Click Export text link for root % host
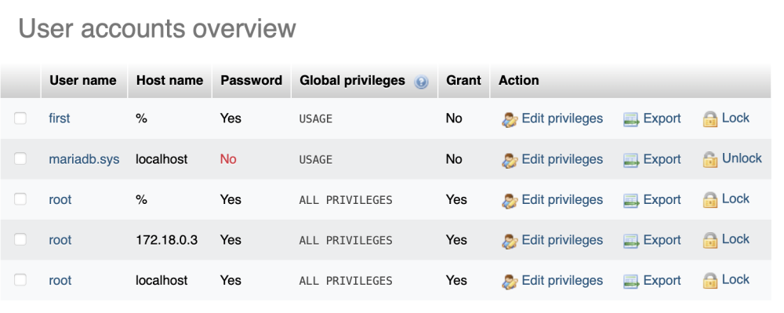The image size is (784, 313). [662, 199]
